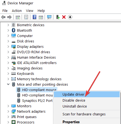121x124 pixels.
Task: Click the Imaging devices camera icon
Action: click(14, 68)
